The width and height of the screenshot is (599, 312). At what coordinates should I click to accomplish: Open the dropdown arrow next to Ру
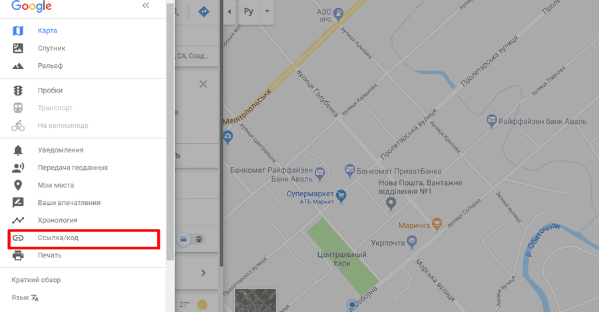coord(267,11)
